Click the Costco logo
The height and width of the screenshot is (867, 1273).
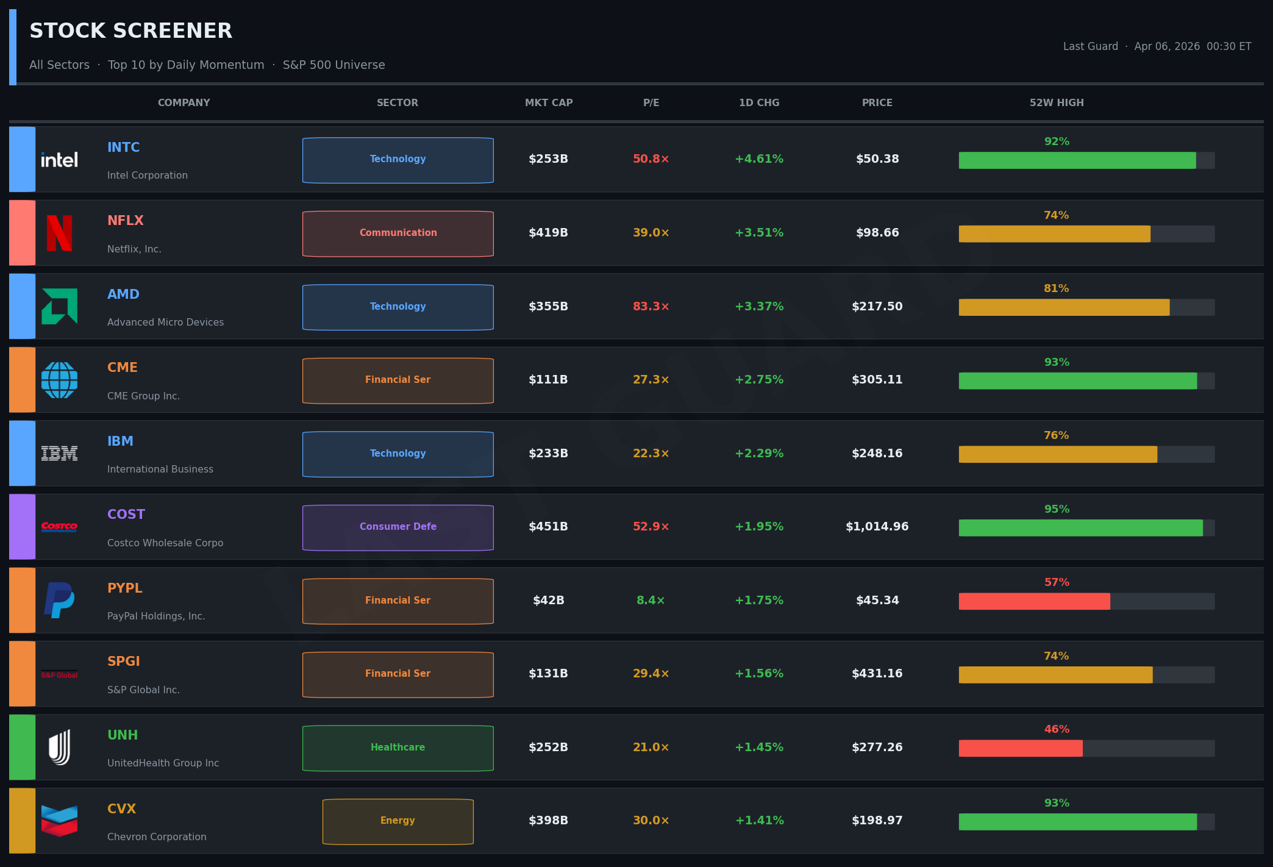tap(59, 527)
